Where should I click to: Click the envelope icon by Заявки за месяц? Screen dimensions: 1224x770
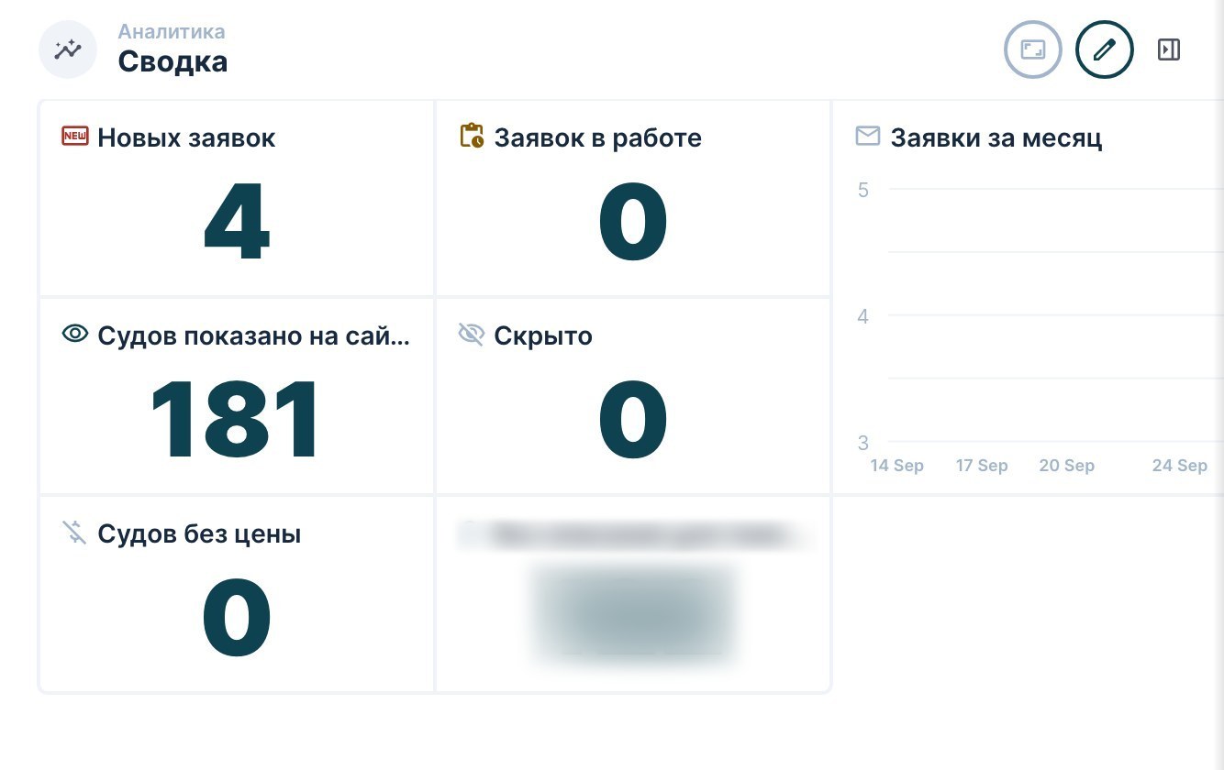[867, 137]
